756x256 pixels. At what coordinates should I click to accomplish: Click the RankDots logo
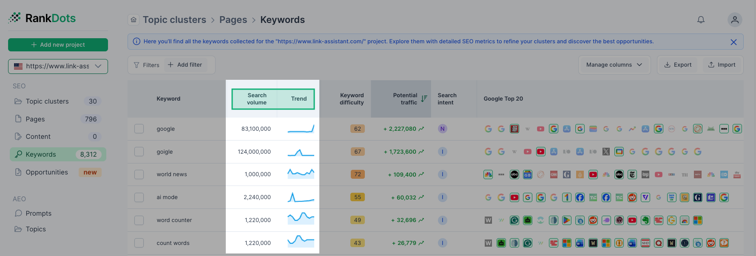pyautogui.click(x=42, y=18)
